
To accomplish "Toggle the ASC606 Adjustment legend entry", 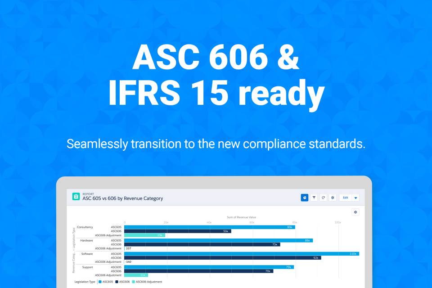I will (149, 282).
